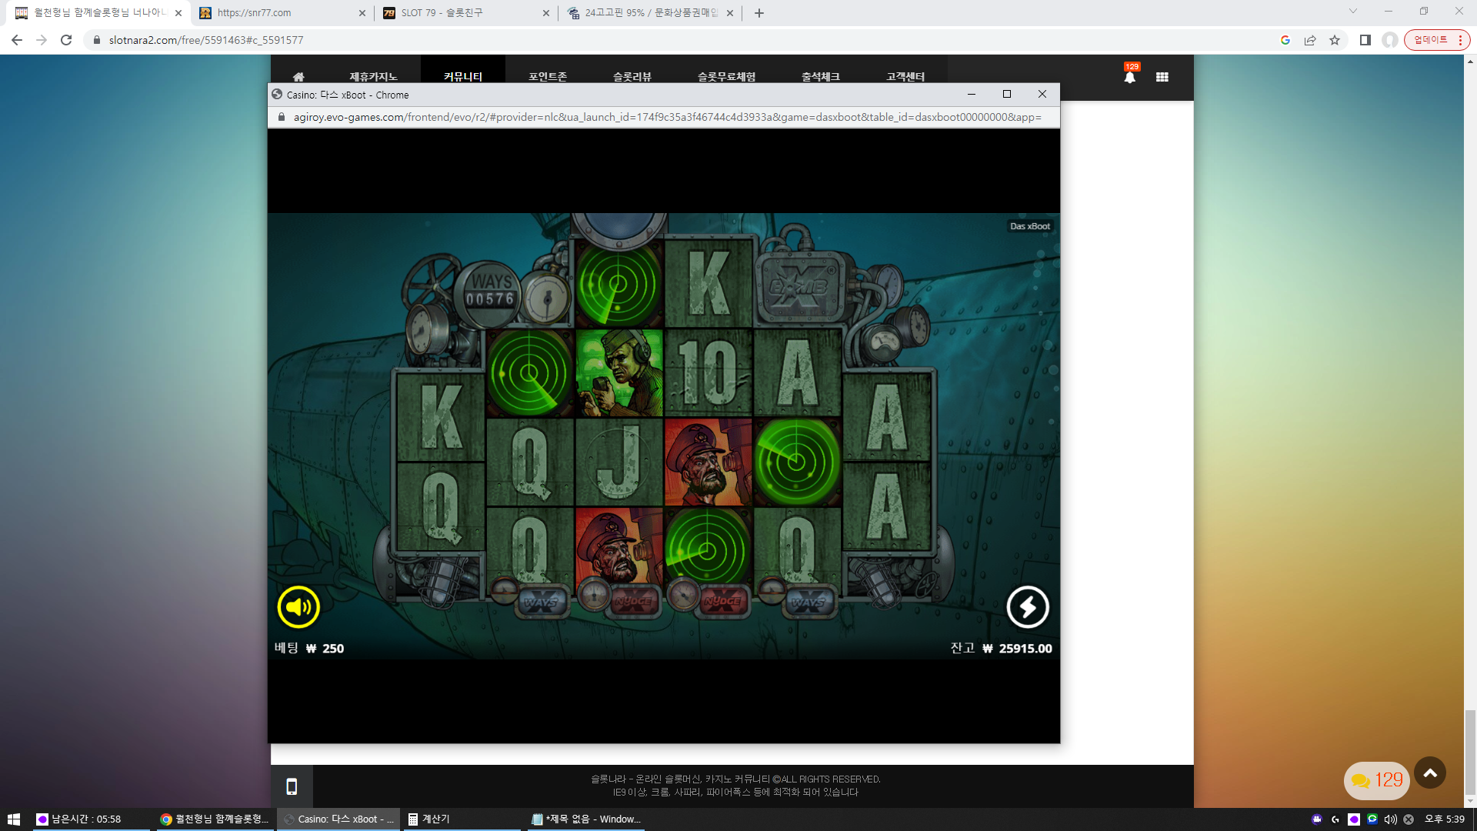Close the Casino 다스 xBoot popup window
This screenshot has width=1477, height=831.
(1042, 94)
